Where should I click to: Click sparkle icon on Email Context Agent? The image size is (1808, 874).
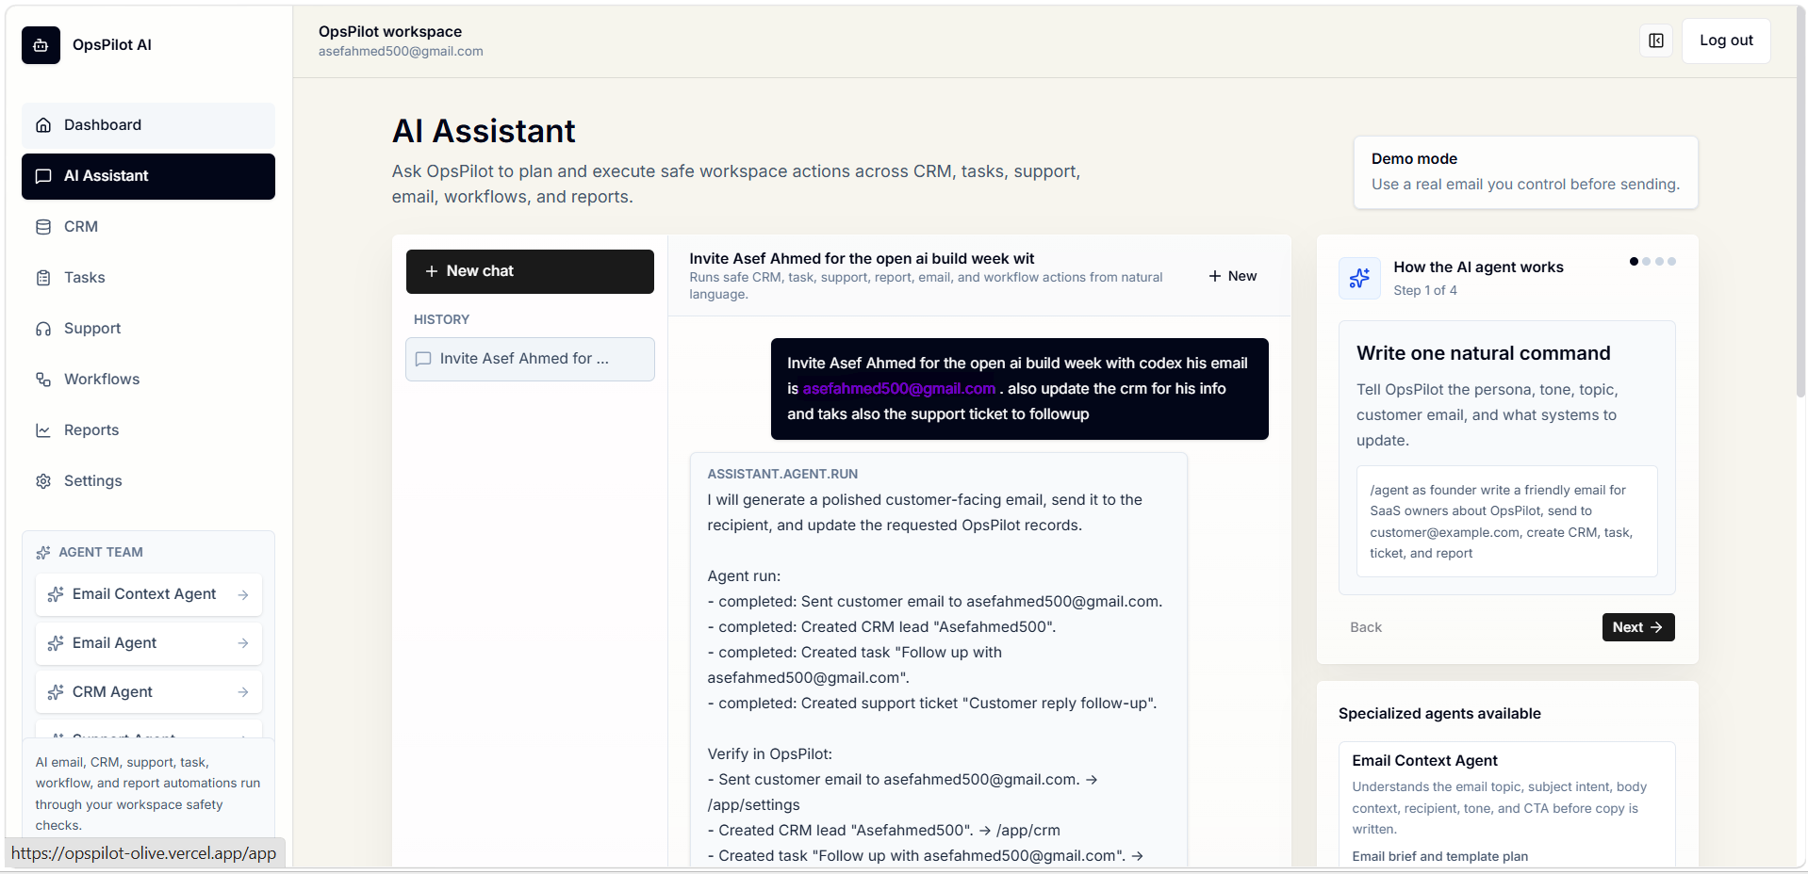56,594
